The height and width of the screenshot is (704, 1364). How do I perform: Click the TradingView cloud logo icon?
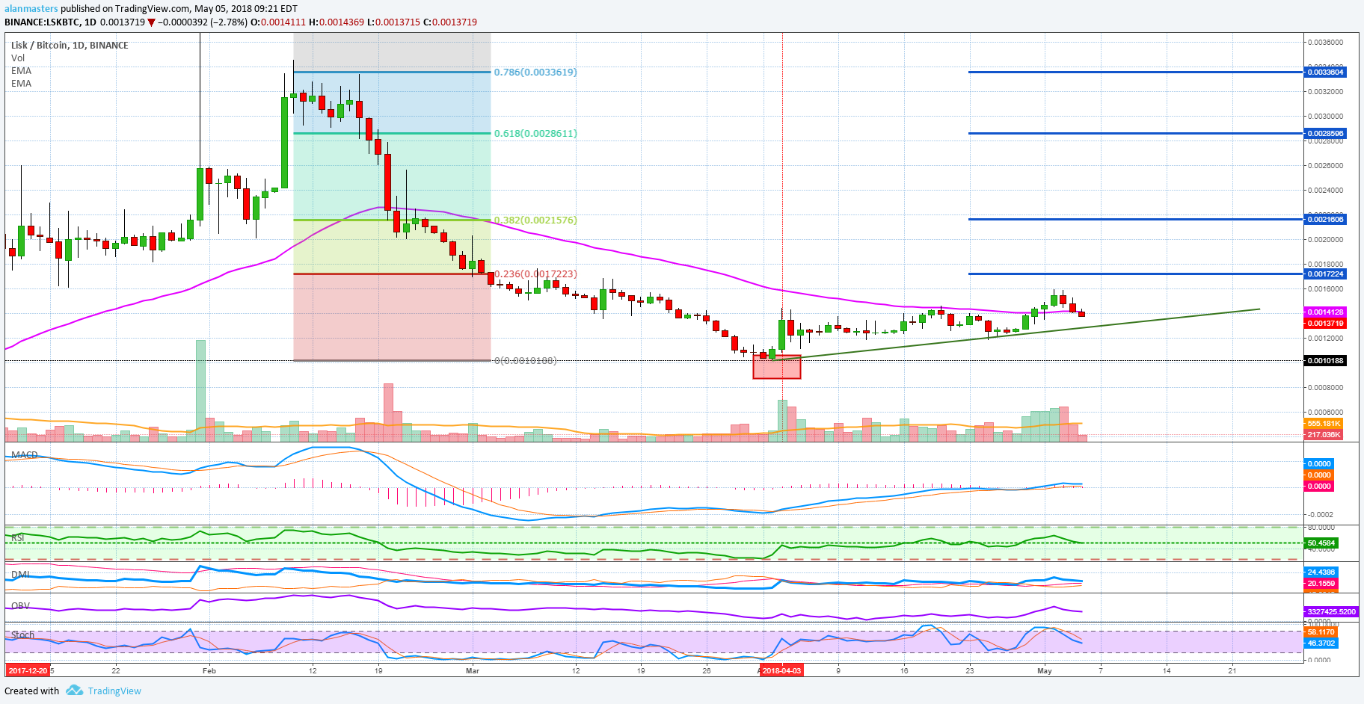[x=74, y=691]
